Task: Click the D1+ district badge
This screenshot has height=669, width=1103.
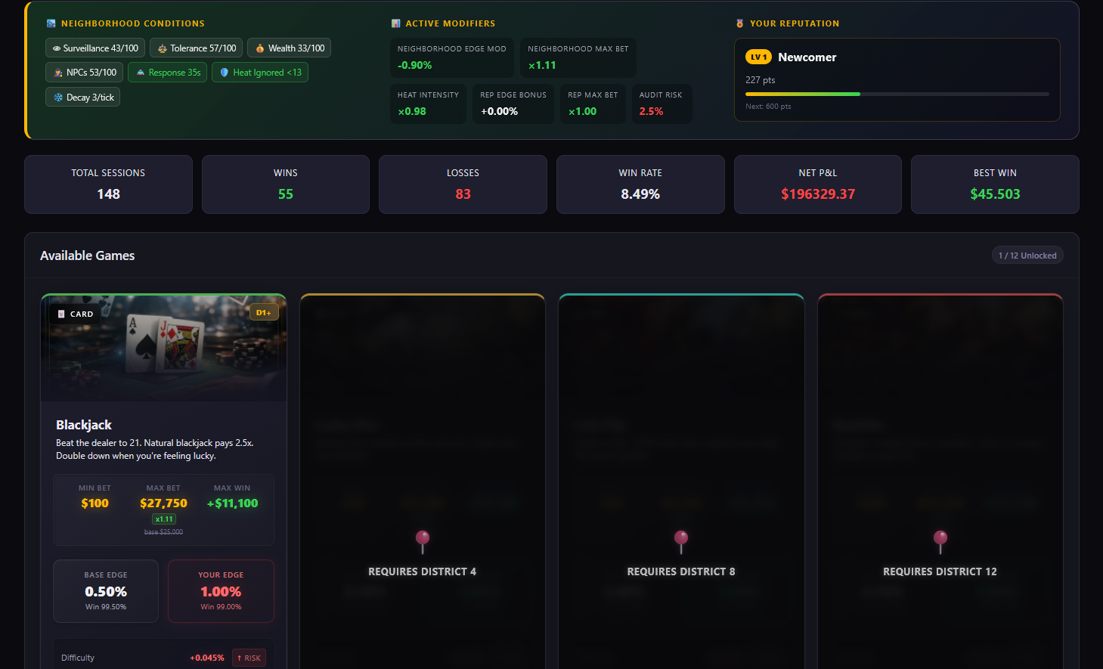Action: (x=263, y=313)
